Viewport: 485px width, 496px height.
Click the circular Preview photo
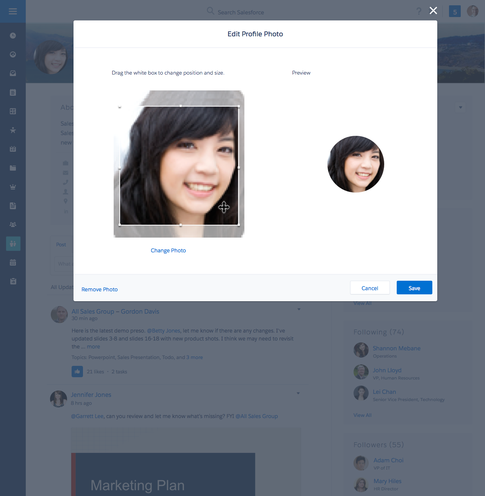[356, 164]
